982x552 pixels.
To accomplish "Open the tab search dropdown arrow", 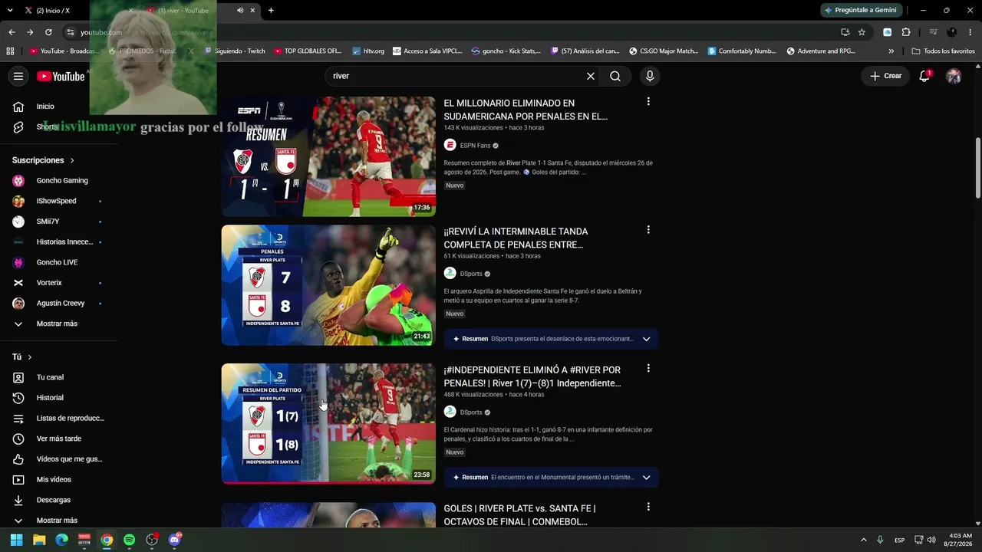I will point(9,11).
